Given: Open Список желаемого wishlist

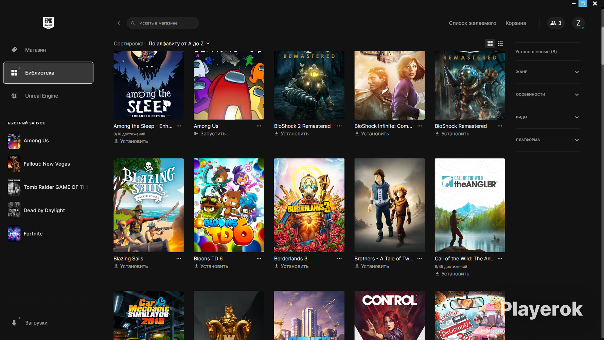Looking at the screenshot, I should pyautogui.click(x=473, y=23).
